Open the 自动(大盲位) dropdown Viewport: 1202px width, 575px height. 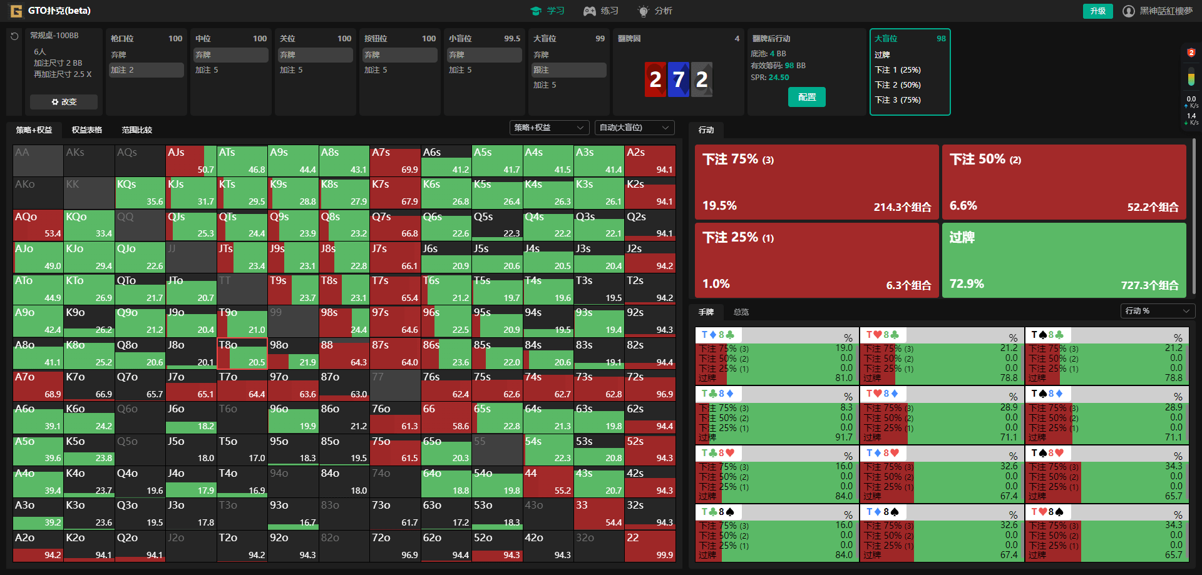coord(634,128)
